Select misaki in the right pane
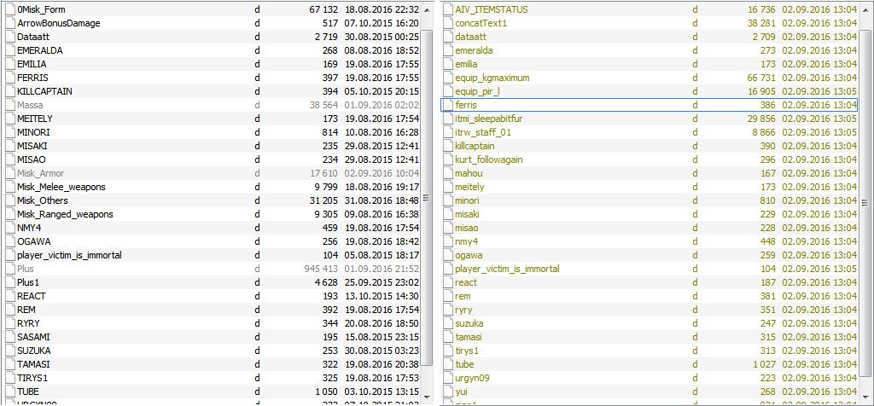Screen dimensions: 874x406 coord(650,214)
